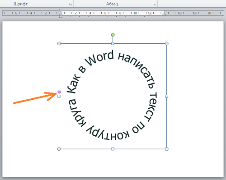Click the bottom-middle square sizing handle

click(x=113, y=149)
